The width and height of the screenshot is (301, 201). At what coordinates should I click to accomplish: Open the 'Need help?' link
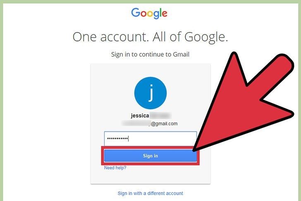tap(115, 168)
